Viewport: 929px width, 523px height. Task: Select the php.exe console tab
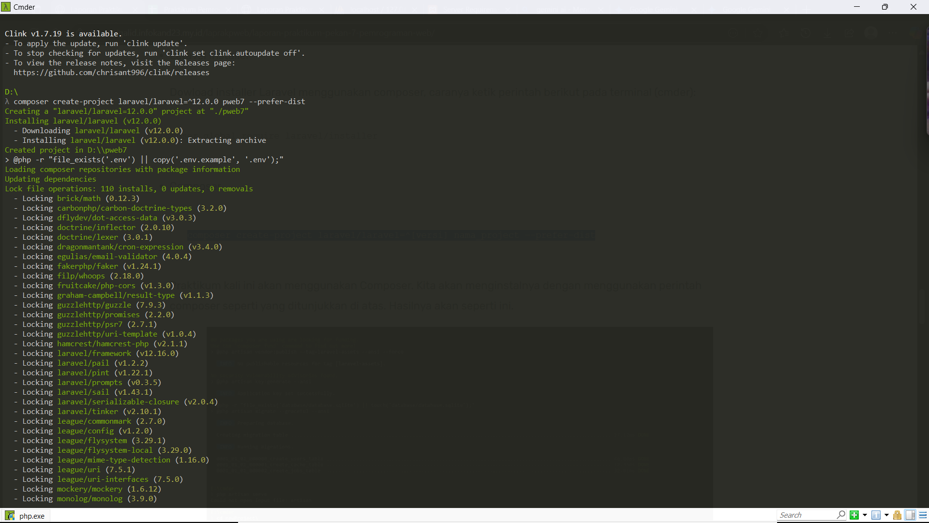pos(31,516)
